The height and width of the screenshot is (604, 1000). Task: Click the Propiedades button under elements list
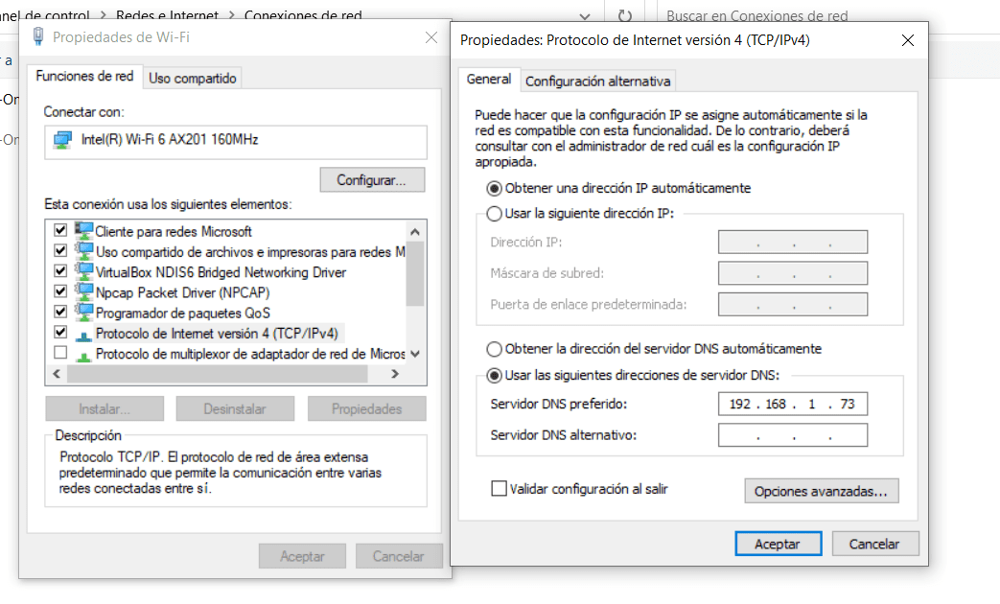coord(366,408)
